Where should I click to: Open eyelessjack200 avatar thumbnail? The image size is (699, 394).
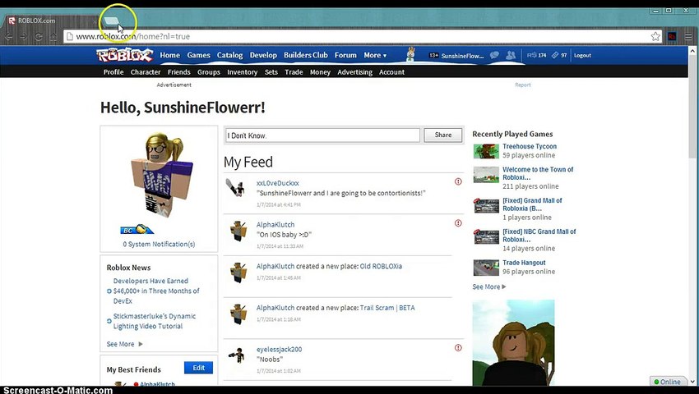(x=237, y=355)
